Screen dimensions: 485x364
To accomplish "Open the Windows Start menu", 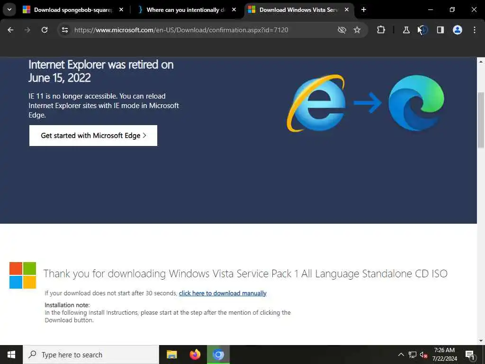I will (11, 355).
